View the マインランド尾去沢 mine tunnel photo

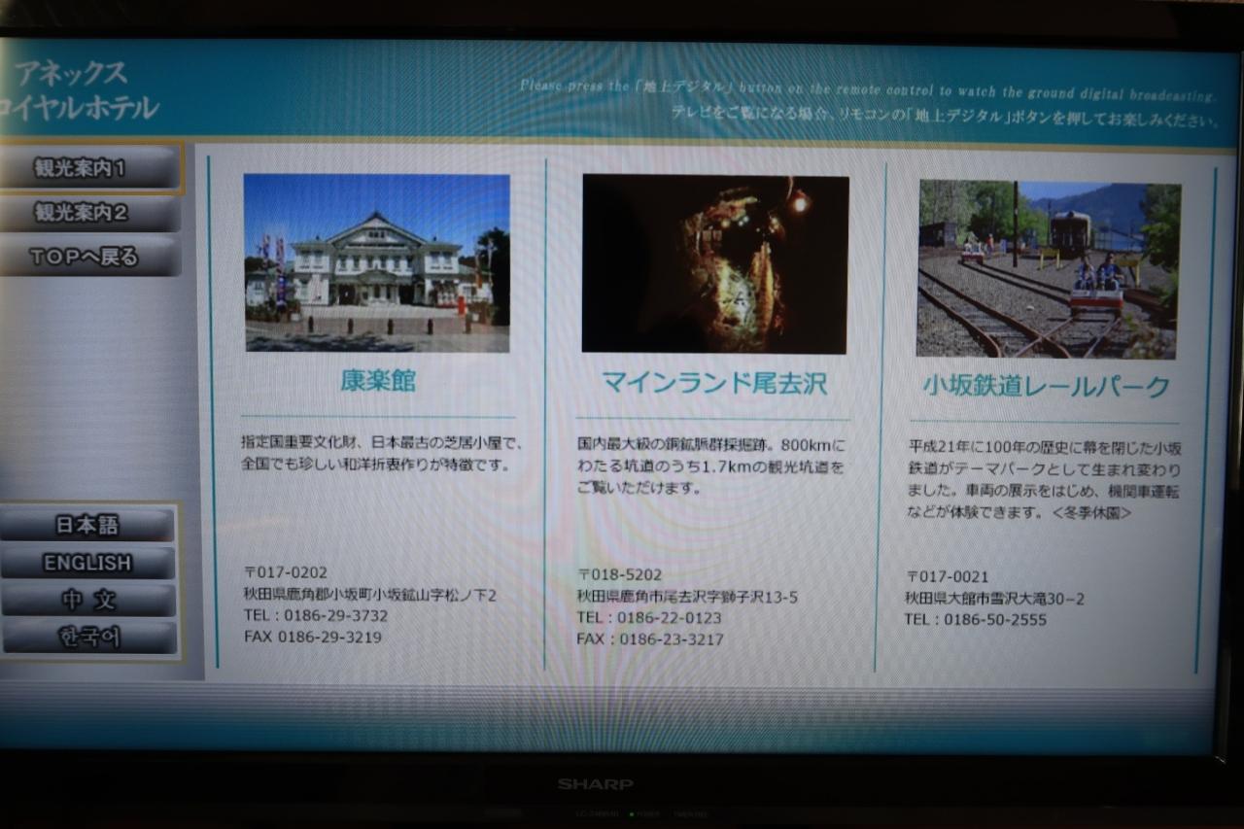715,264
